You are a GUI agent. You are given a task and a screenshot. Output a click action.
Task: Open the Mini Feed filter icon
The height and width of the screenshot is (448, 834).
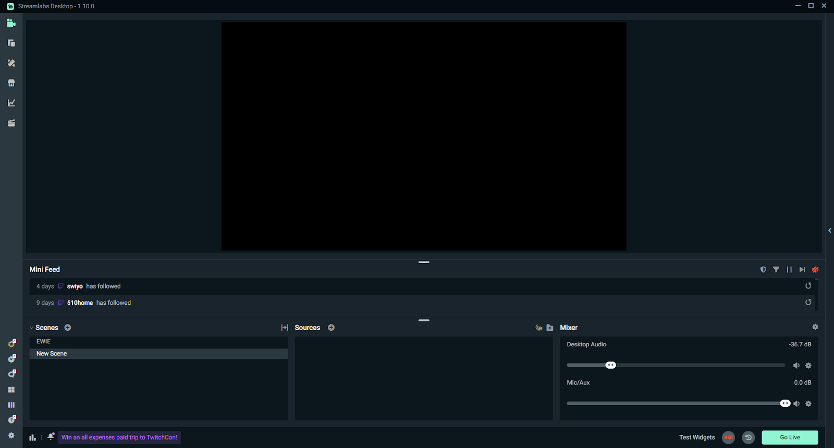click(x=776, y=269)
